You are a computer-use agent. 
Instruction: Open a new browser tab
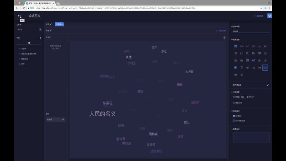pos(58,4)
